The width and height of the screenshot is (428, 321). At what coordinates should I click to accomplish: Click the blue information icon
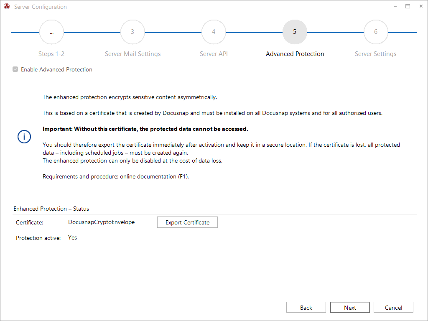pyautogui.click(x=24, y=137)
